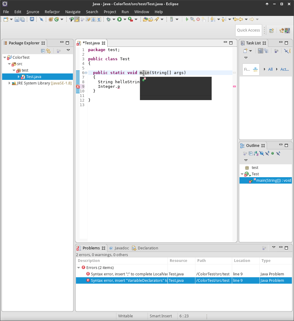The width and height of the screenshot is (294, 321).
Task: Open the New Class dropdown arrow
Action: [62, 20]
